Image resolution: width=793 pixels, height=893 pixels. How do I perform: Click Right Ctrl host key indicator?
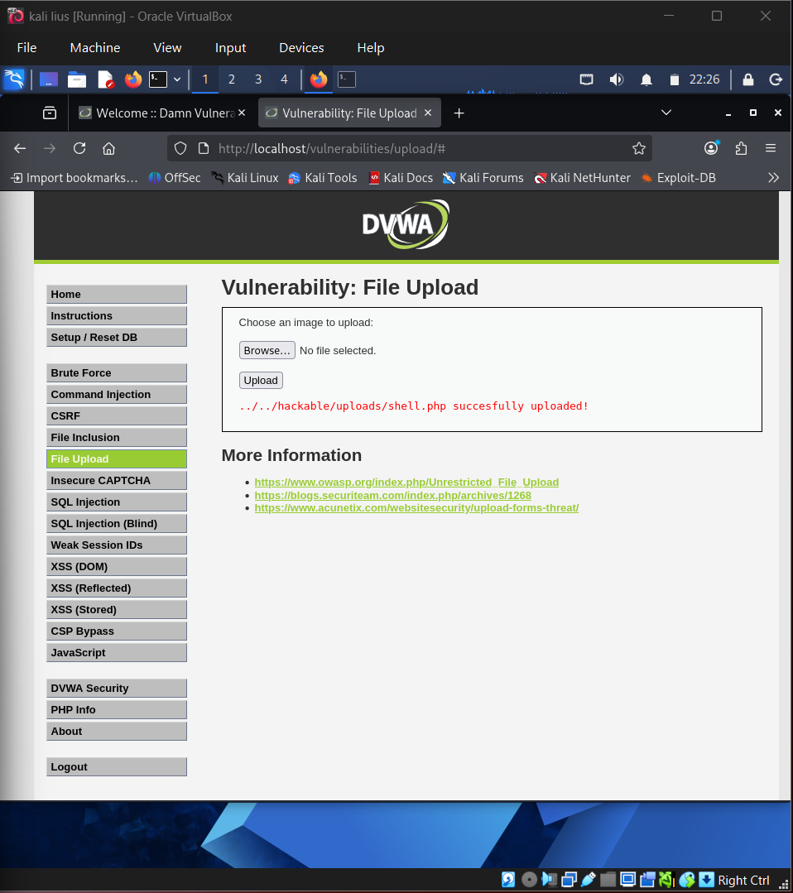[743, 881]
